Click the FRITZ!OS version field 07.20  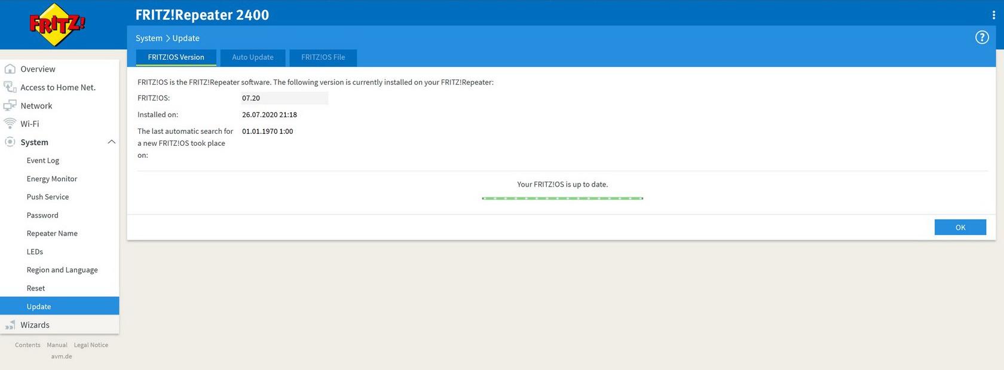tap(284, 98)
